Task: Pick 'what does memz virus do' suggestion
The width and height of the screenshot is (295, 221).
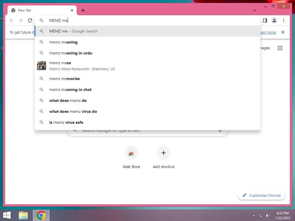Action: (147, 111)
